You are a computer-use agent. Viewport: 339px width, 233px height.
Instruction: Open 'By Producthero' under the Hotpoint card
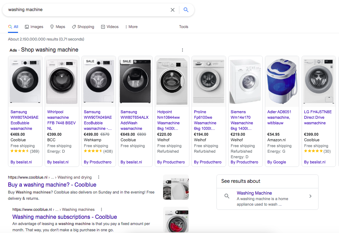[171, 162]
